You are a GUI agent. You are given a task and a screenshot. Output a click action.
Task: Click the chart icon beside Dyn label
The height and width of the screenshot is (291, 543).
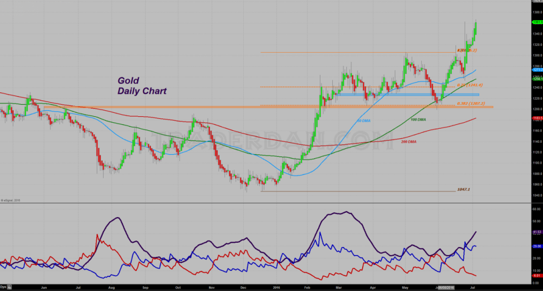[9, 286]
